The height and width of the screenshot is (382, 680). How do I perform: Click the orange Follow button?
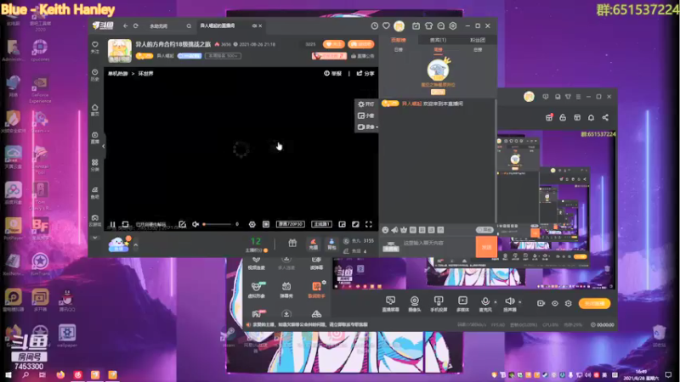333,44
